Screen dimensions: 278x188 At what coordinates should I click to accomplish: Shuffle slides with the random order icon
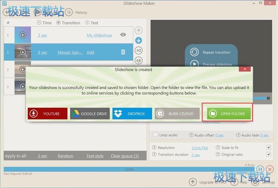pyautogui.click(x=139, y=50)
